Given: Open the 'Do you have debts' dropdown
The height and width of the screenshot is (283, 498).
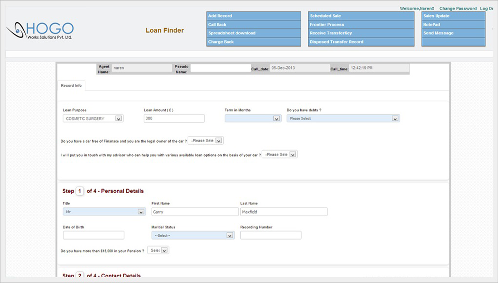Looking at the screenshot, I should pyautogui.click(x=343, y=119).
